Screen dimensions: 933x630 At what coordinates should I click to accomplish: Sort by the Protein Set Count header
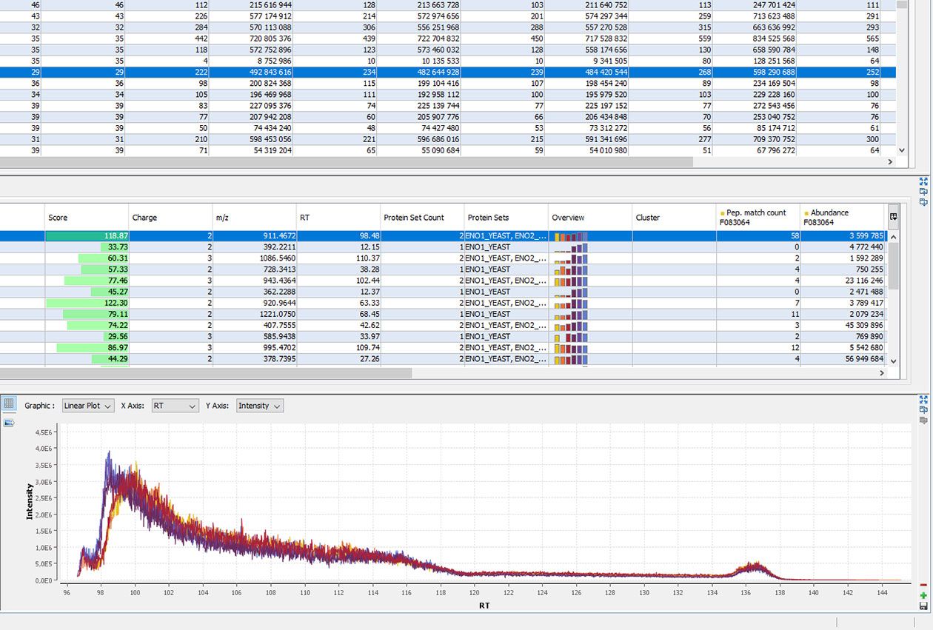(422, 218)
